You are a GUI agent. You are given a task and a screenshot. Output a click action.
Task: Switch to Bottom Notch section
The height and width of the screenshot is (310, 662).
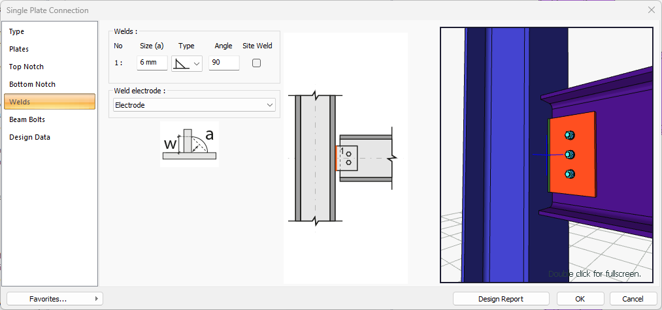click(x=50, y=84)
